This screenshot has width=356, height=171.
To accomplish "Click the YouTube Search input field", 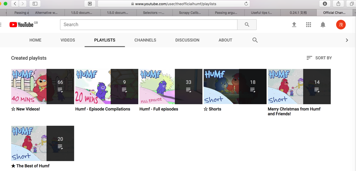I will coord(149,25).
